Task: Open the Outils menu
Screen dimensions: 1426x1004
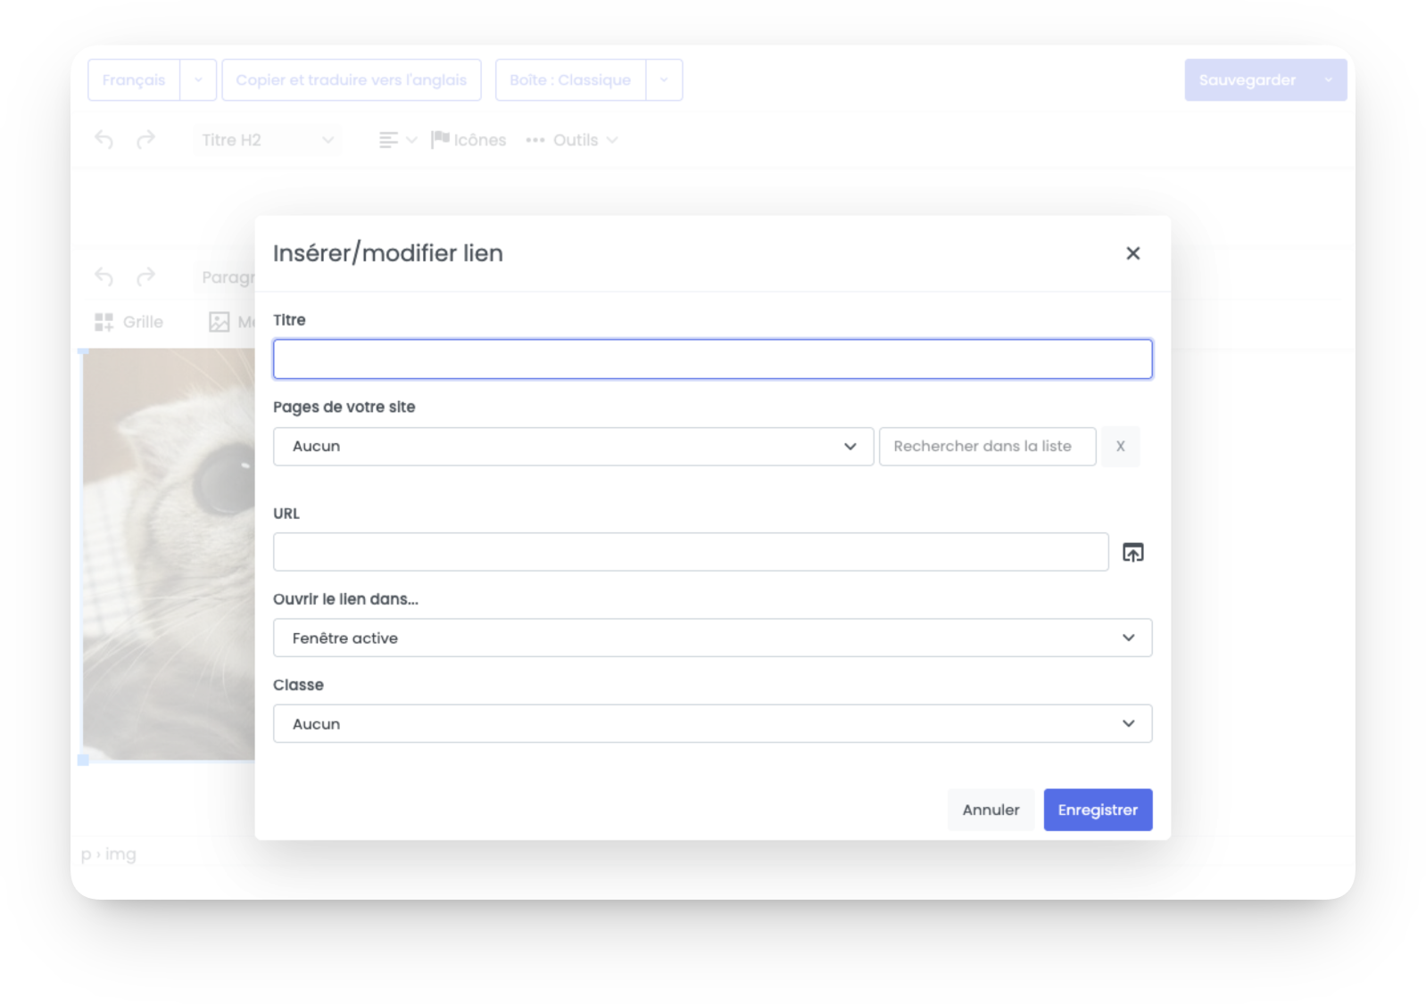Action: 572,140
